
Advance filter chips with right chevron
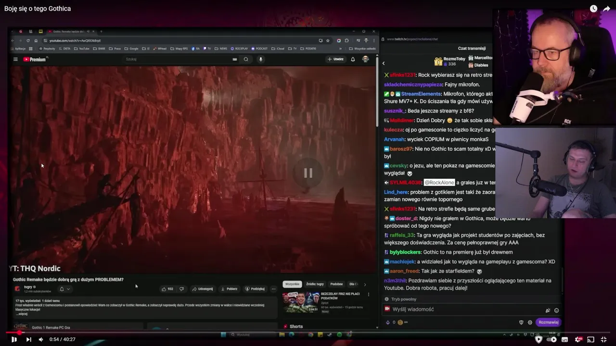(365, 284)
